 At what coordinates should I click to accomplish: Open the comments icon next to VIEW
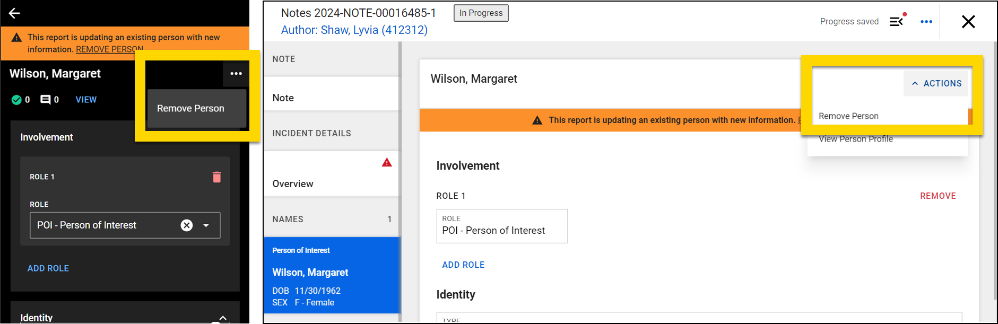(x=46, y=100)
